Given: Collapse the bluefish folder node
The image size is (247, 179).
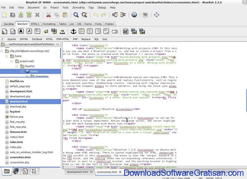Looking at the screenshot, I should click(x=17, y=66).
